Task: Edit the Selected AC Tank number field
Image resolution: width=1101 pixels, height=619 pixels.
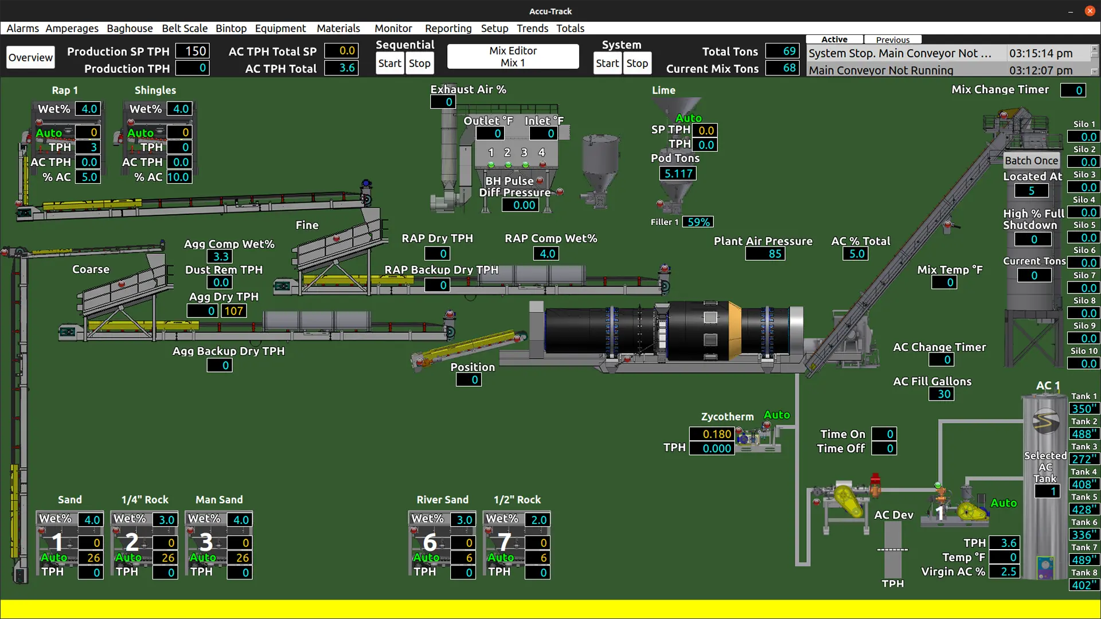Action: pyautogui.click(x=1048, y=491)
